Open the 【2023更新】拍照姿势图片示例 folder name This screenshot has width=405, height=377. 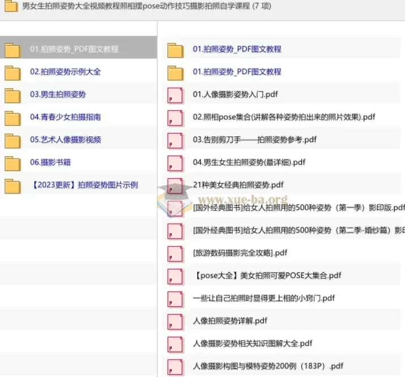84,185
